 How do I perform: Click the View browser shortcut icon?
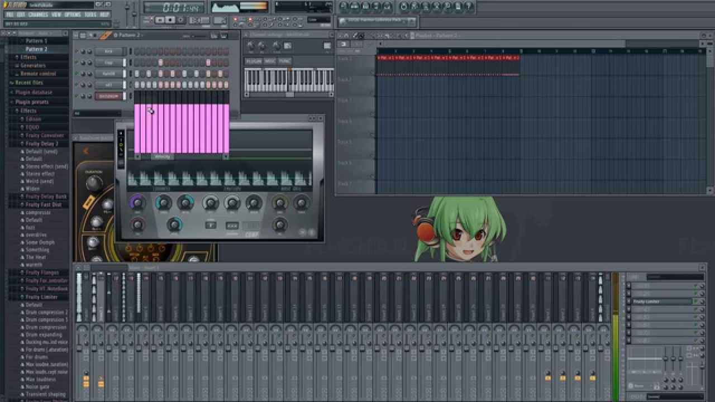[x=378, y=7]
